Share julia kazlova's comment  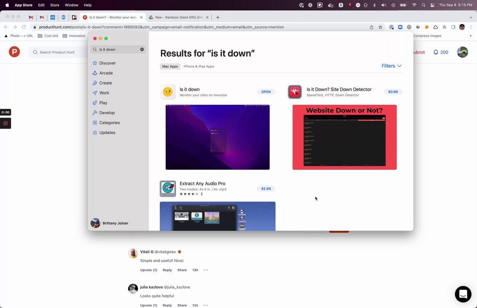(x=182, y=305)
